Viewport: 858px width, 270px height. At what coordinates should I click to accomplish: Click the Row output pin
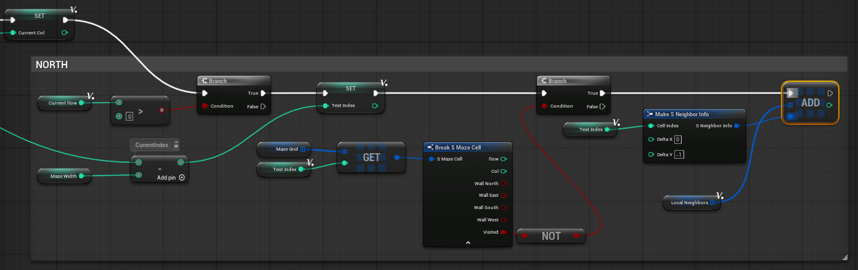(x=504, y=159)
